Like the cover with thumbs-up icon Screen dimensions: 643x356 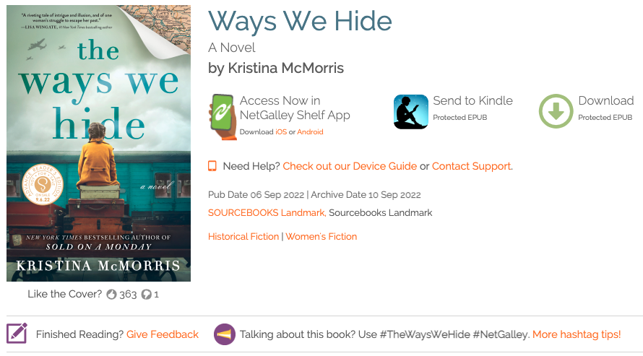(111, 294)
